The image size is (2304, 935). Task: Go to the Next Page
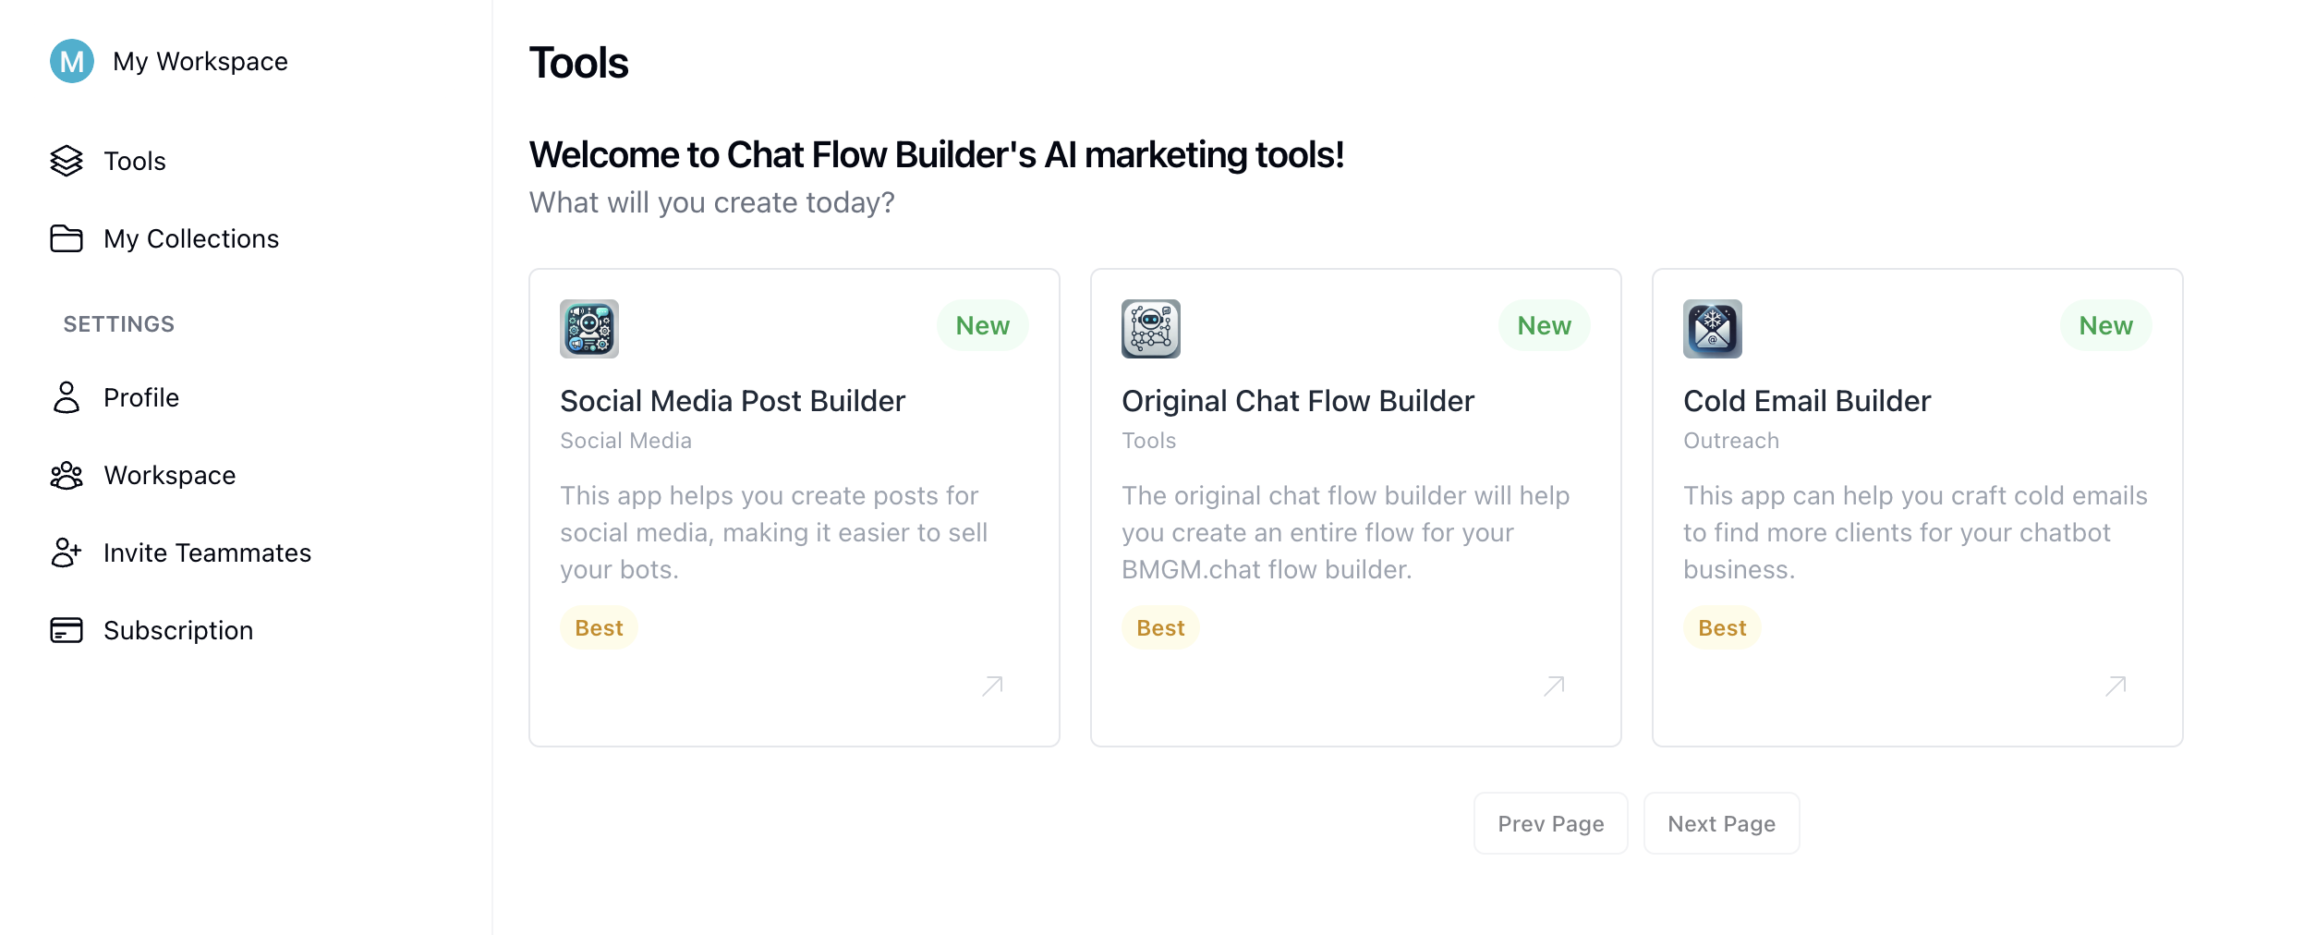(1722, 823)
